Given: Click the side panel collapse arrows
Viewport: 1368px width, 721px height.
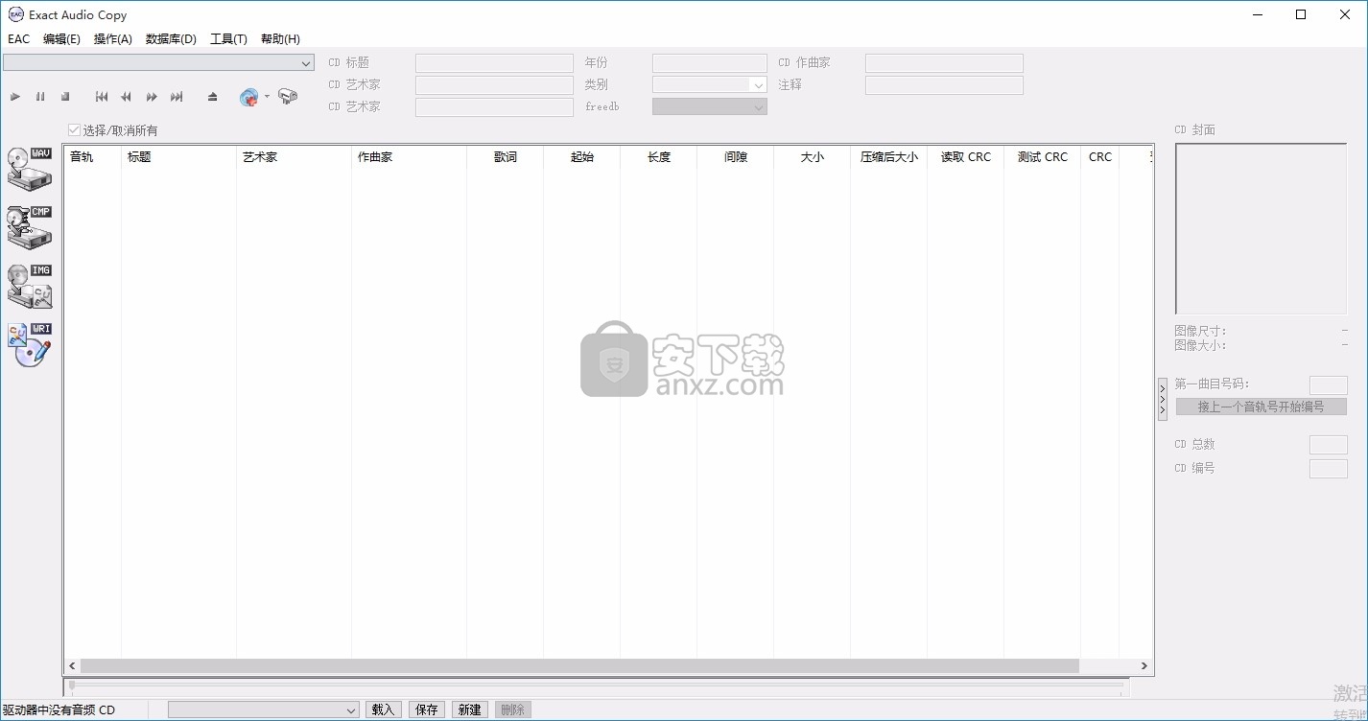Looking at the screenshot, I should pos(1163,399).
